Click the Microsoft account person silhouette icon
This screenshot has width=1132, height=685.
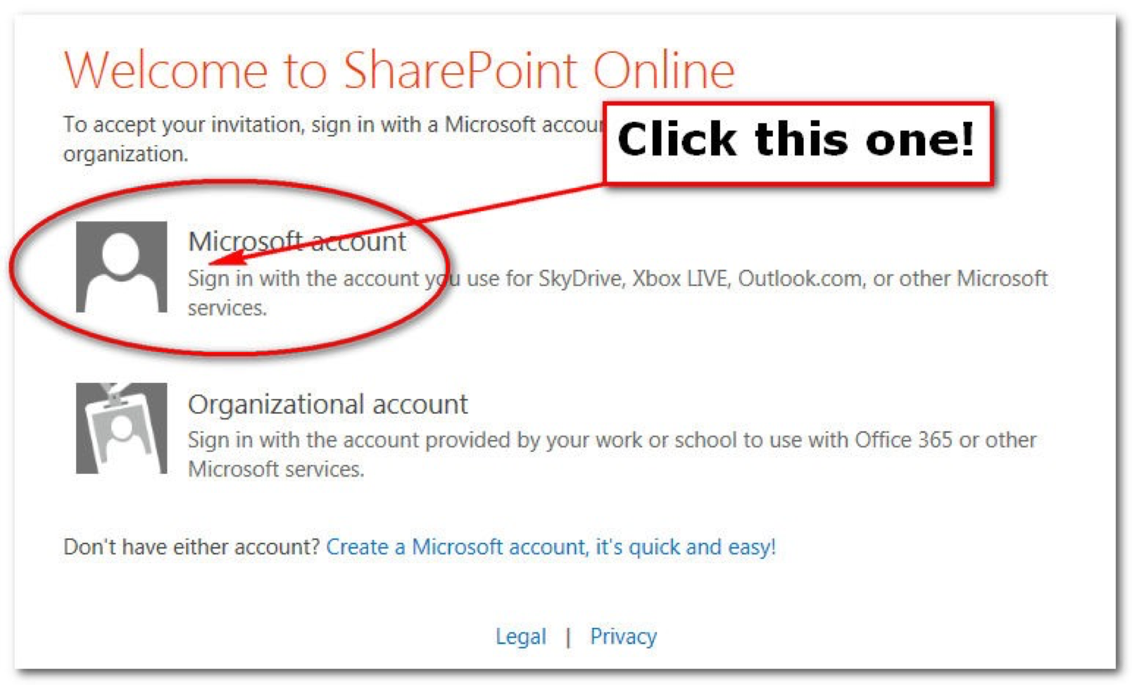pos(121,267)
